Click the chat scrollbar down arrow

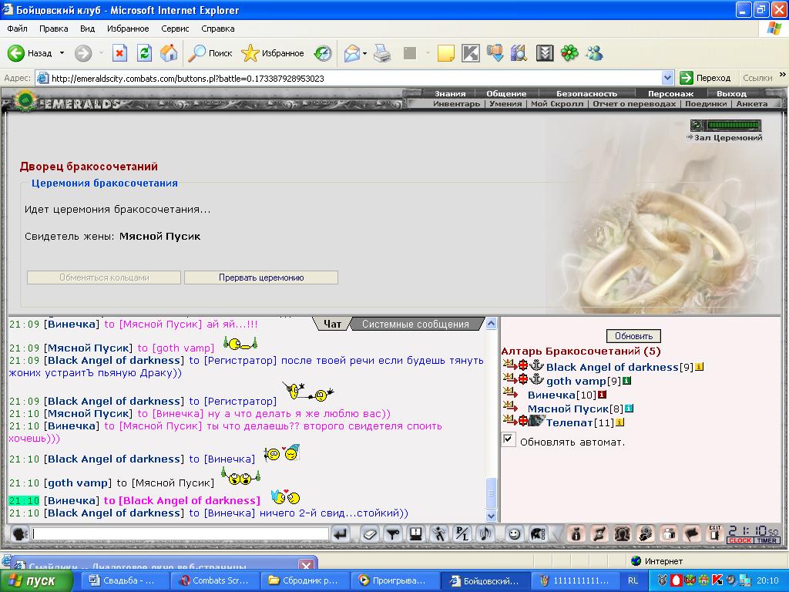(491, 516)
